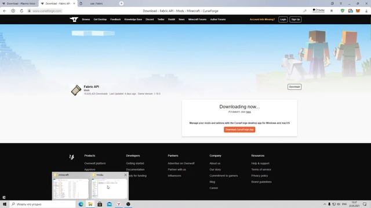Open Feedback in the navigation bar
The height and width of the screenshot is (208, 371).
(115, 20)
